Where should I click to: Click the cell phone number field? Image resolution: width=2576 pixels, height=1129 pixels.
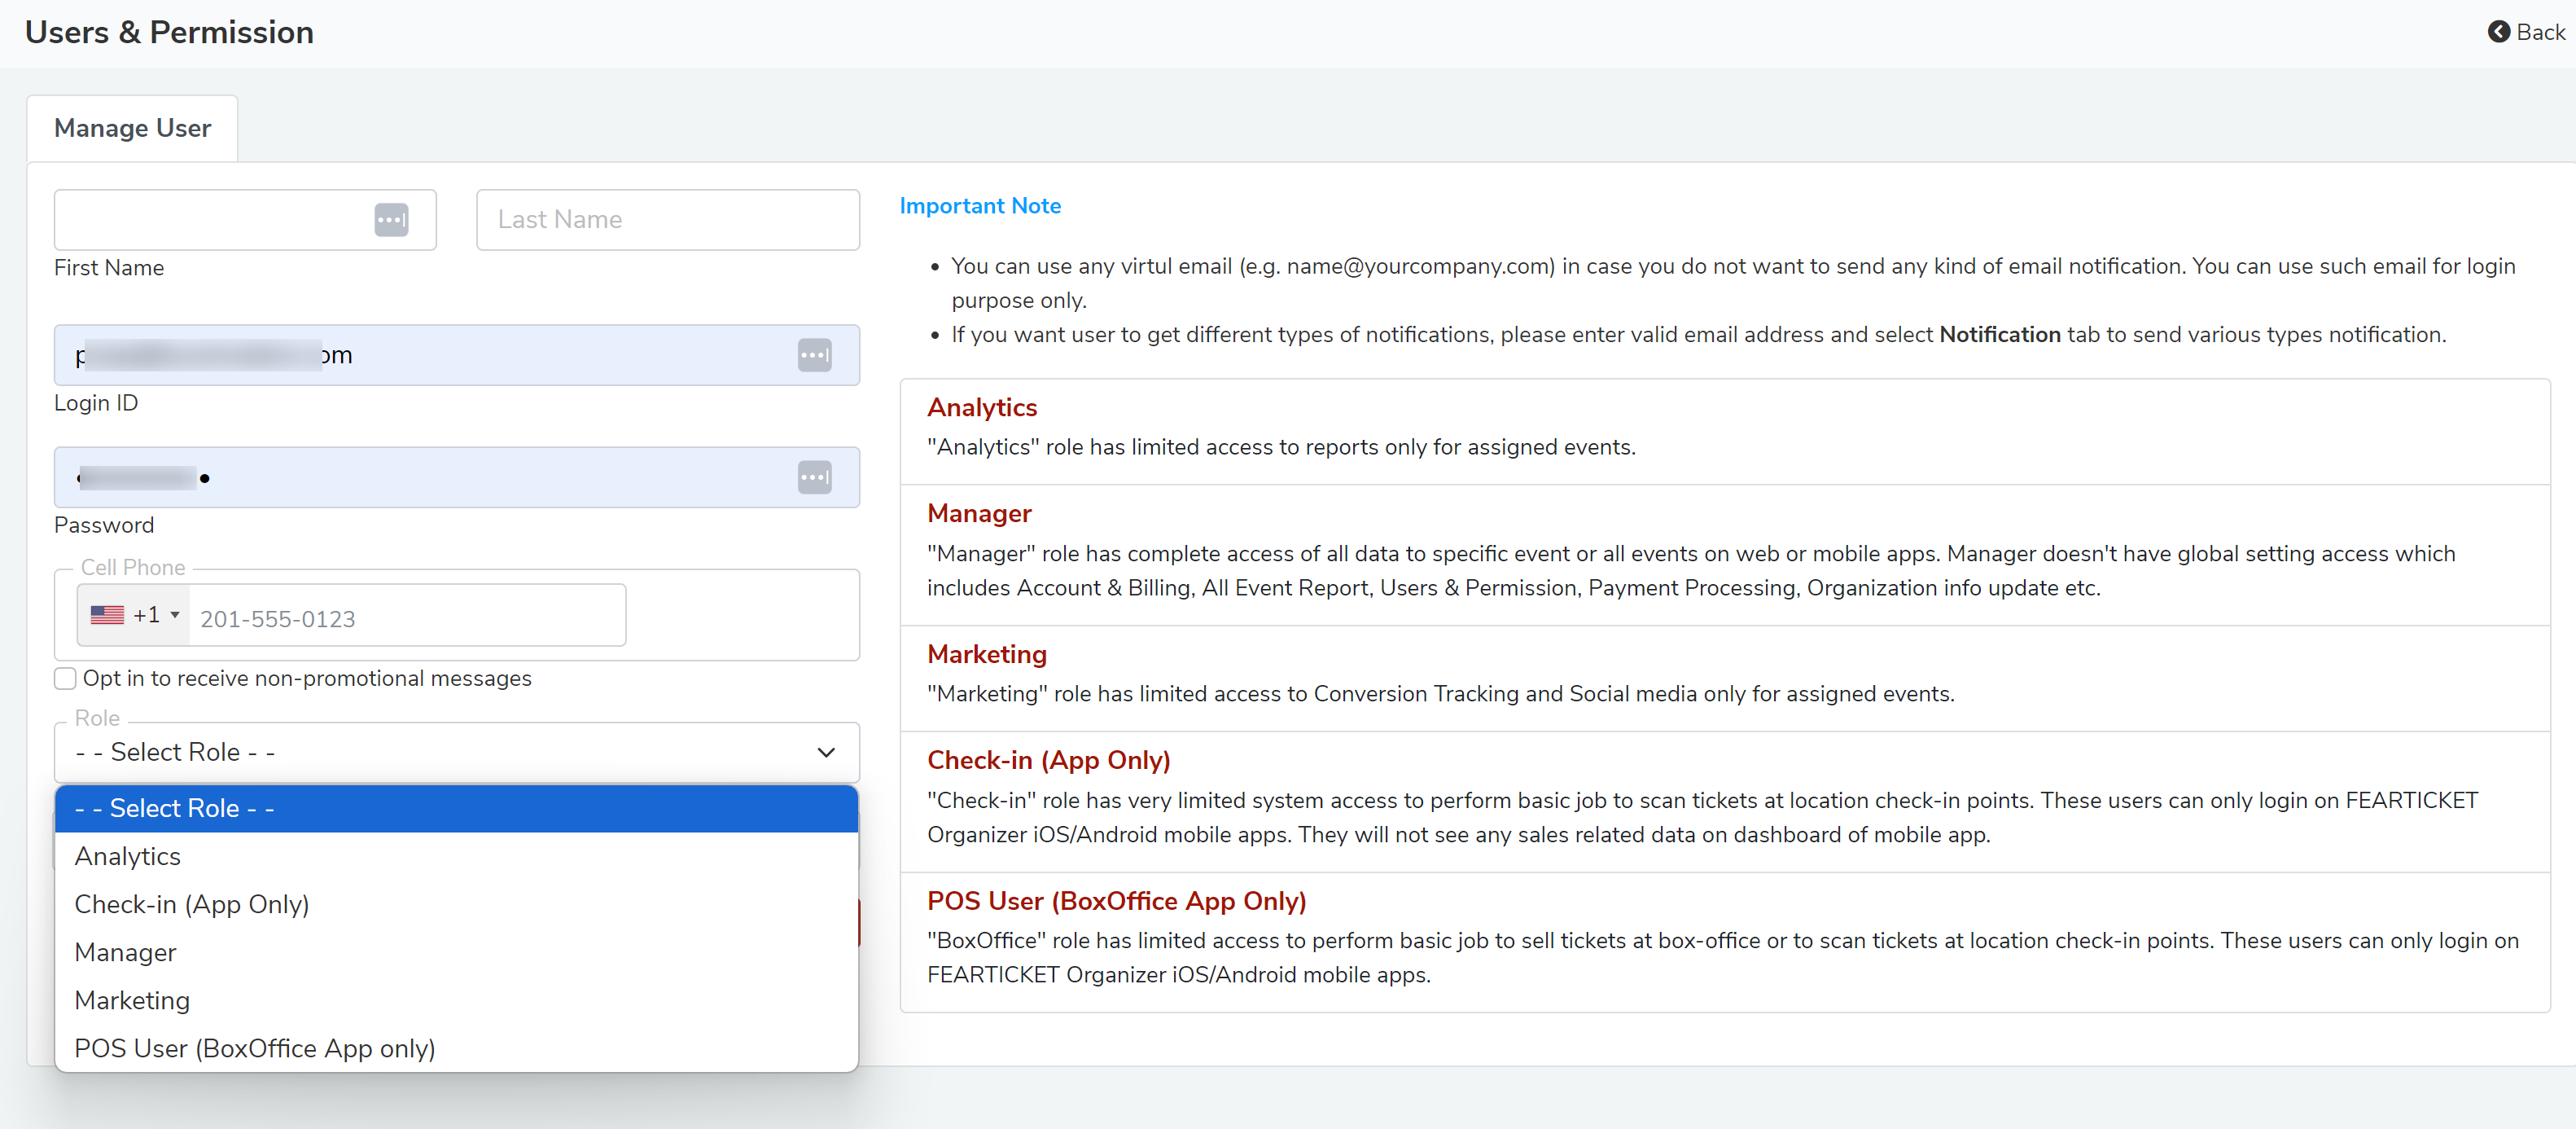pyautogui.click(x=407, y=618)
